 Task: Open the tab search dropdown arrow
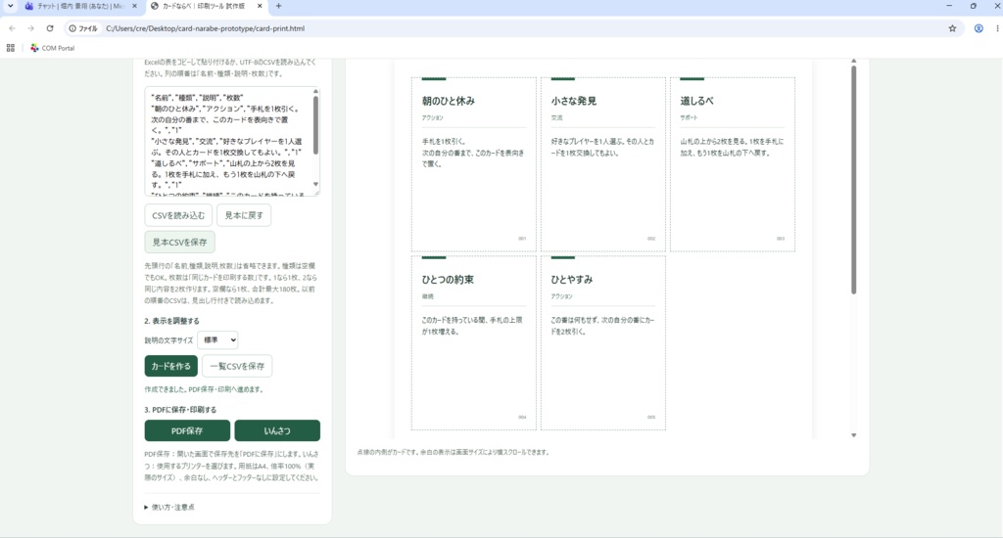point(10,6)
